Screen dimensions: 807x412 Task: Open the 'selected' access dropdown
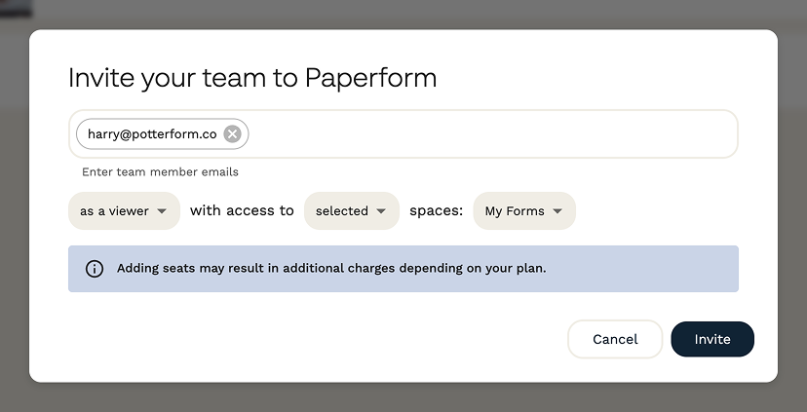pos(352,211)
